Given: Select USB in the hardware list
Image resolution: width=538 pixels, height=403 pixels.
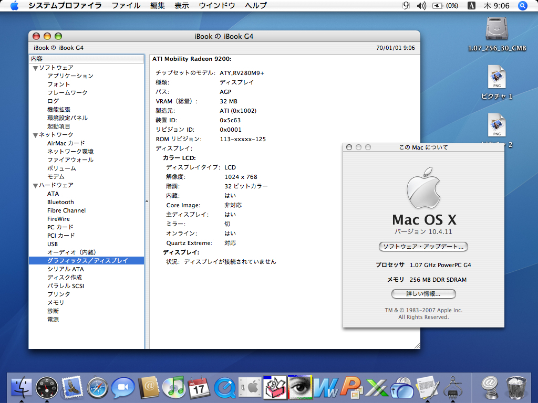Looking at the screenshot, I should pyautogui.click(x=53, y=244).
